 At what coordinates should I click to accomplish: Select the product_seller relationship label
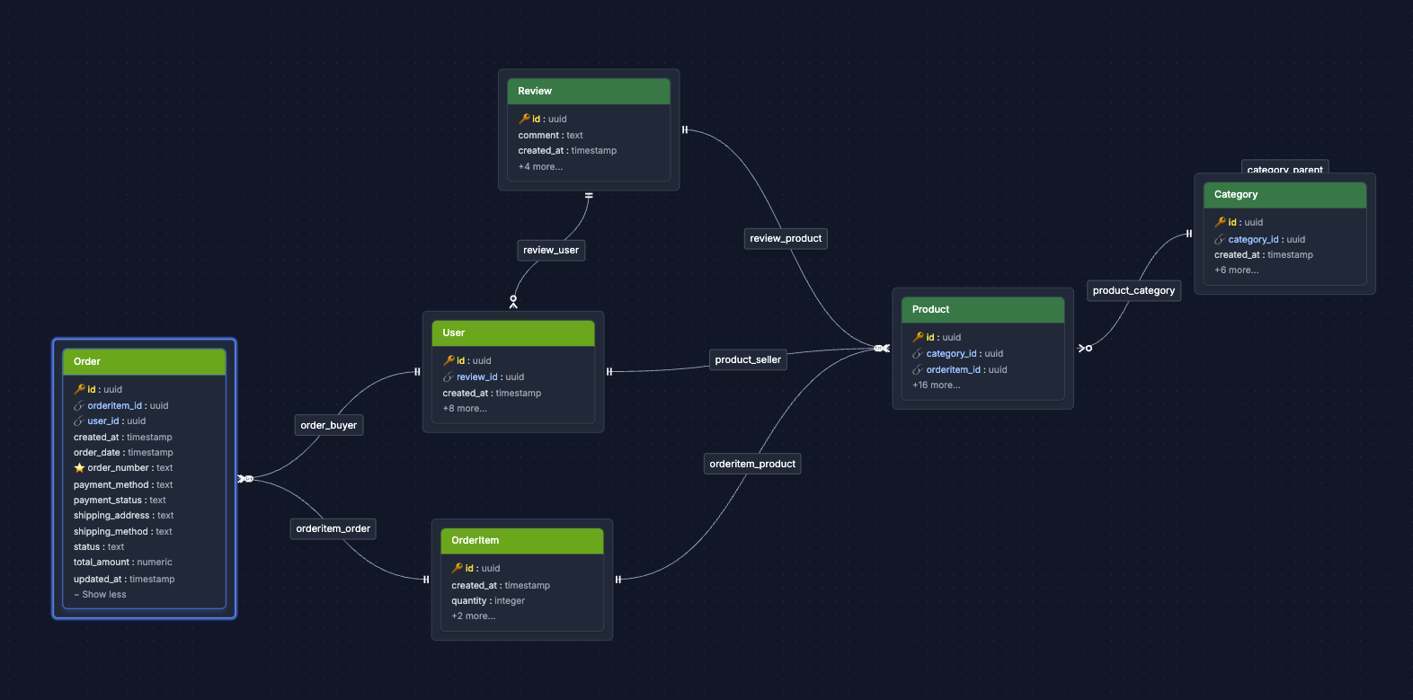[748, 359]
